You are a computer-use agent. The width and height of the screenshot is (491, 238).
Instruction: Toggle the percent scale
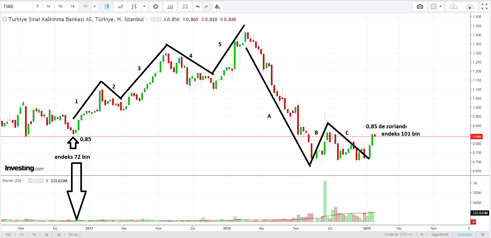point(422,234)
